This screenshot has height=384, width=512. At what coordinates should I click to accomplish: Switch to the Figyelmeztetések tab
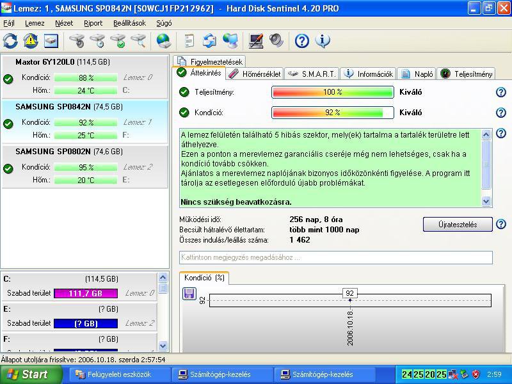(x=209, y=61)
